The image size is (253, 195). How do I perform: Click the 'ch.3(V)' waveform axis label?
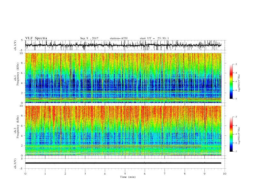(x=15, y=163)
